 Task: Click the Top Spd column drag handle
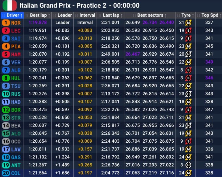[x=198, y=15]
